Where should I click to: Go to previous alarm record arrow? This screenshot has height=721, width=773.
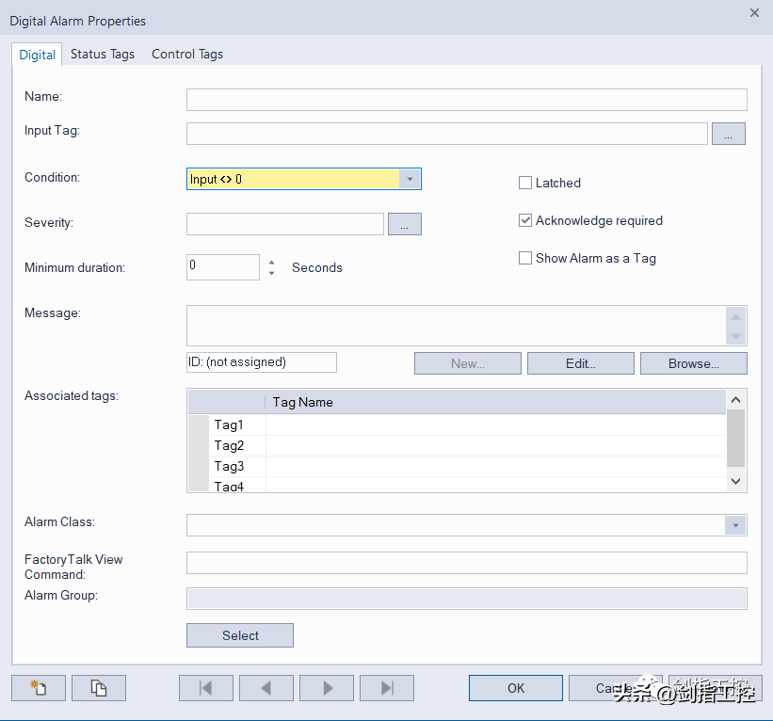coord(266,688)
